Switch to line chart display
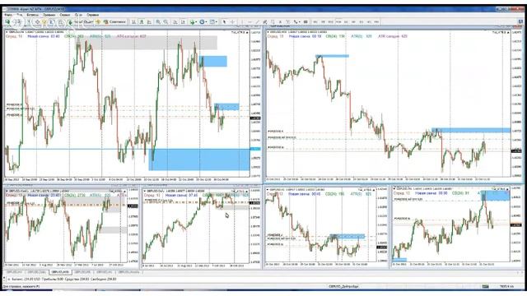Viewport: 527px width, 296px height. click(149, 22)
